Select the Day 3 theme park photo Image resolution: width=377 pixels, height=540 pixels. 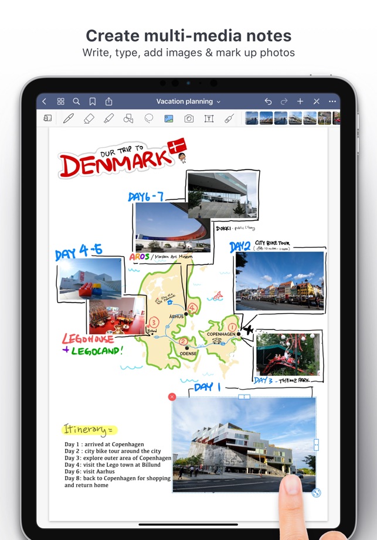(288, 354)
